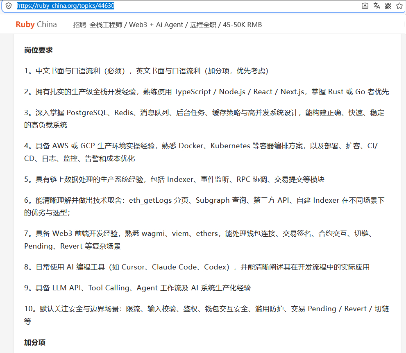Screen dimensions: 406x353
Task: Click requirement 10 about 默认关注安全与边界场景
Action: 206,315
